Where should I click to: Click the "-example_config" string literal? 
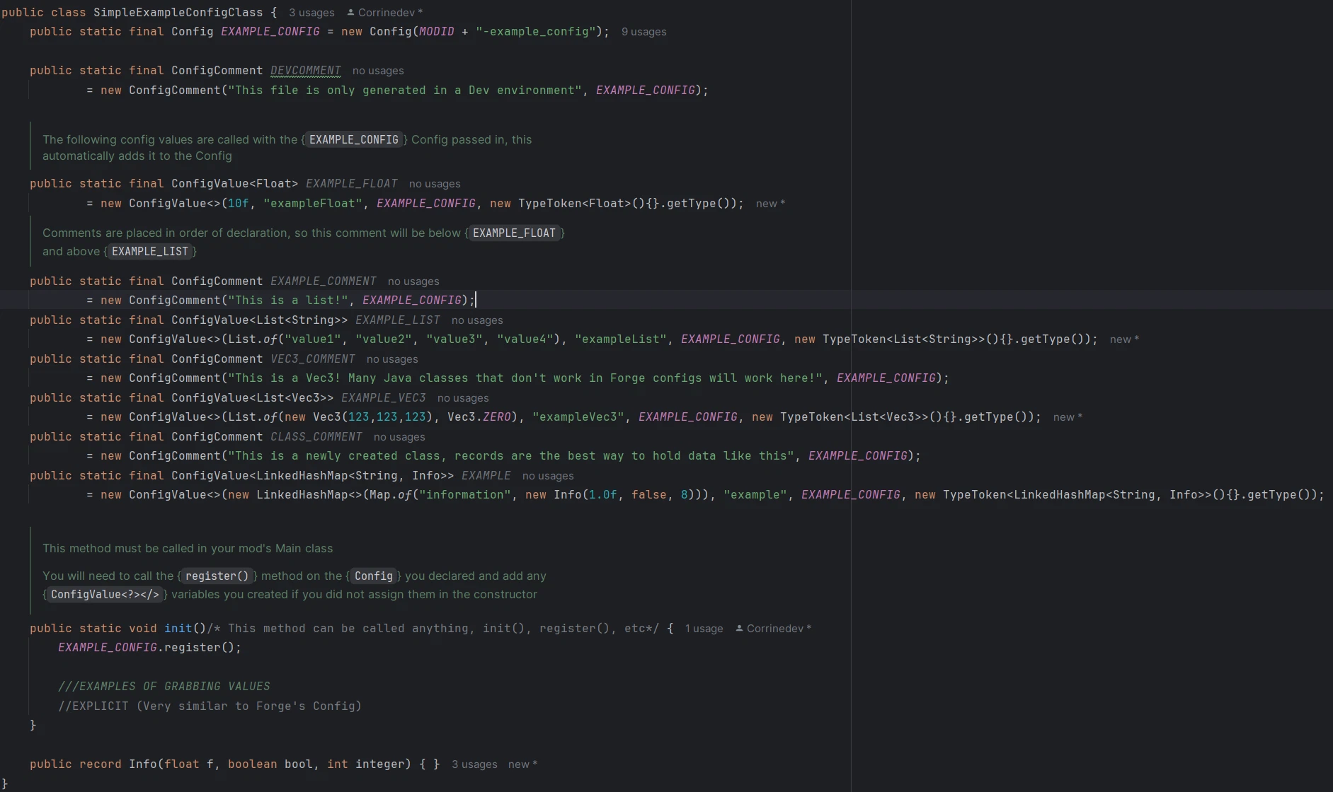click(535, 32)
